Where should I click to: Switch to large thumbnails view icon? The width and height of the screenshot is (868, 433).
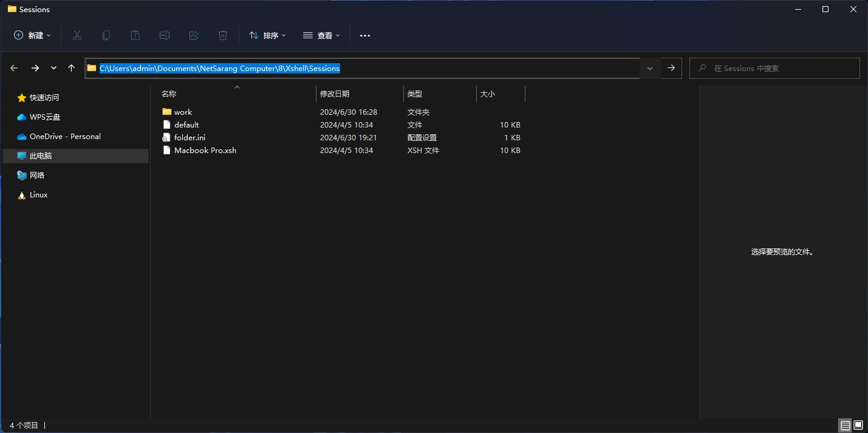click(858, 425)
